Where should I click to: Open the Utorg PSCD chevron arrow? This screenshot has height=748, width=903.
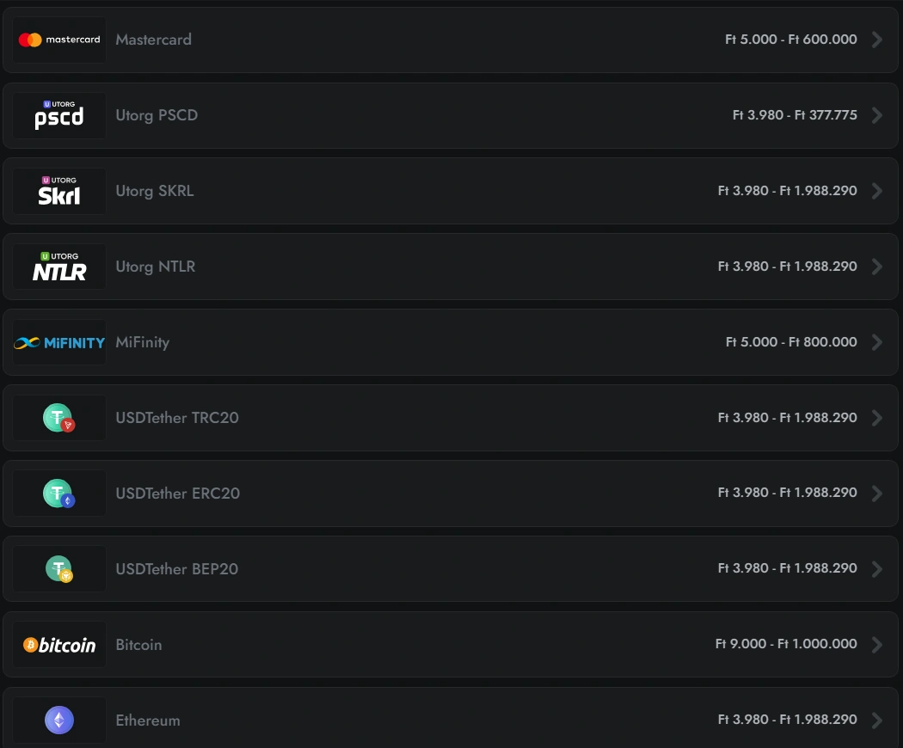point(876,115)
